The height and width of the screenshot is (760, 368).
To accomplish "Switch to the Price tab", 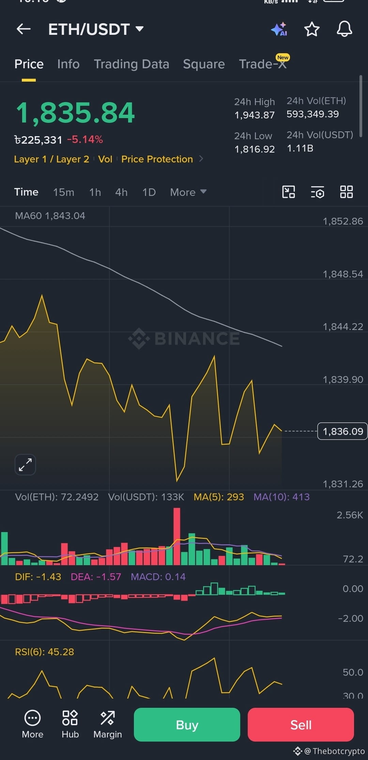I will coord(29,64).
